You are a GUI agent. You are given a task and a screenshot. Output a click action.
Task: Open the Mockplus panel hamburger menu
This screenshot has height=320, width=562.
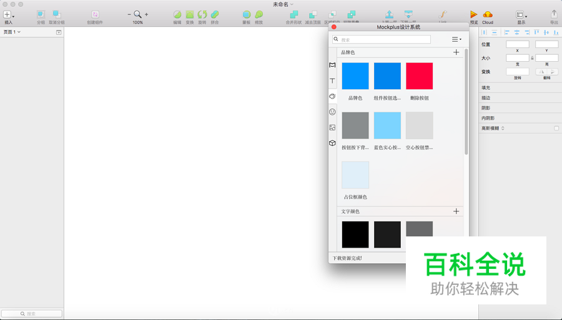tap(456, 39)
